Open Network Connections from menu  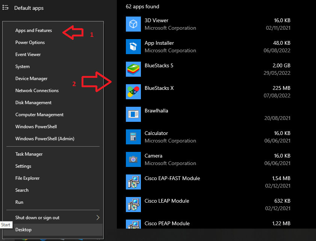click(37, 91)
